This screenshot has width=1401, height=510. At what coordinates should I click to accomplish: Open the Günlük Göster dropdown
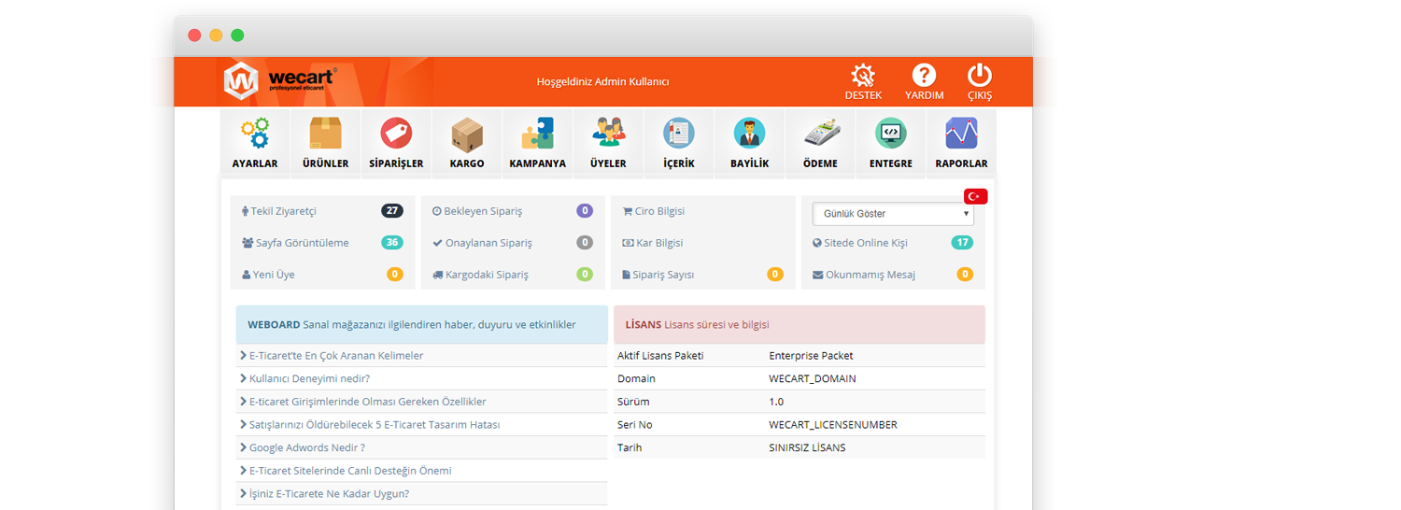point(892,214)
